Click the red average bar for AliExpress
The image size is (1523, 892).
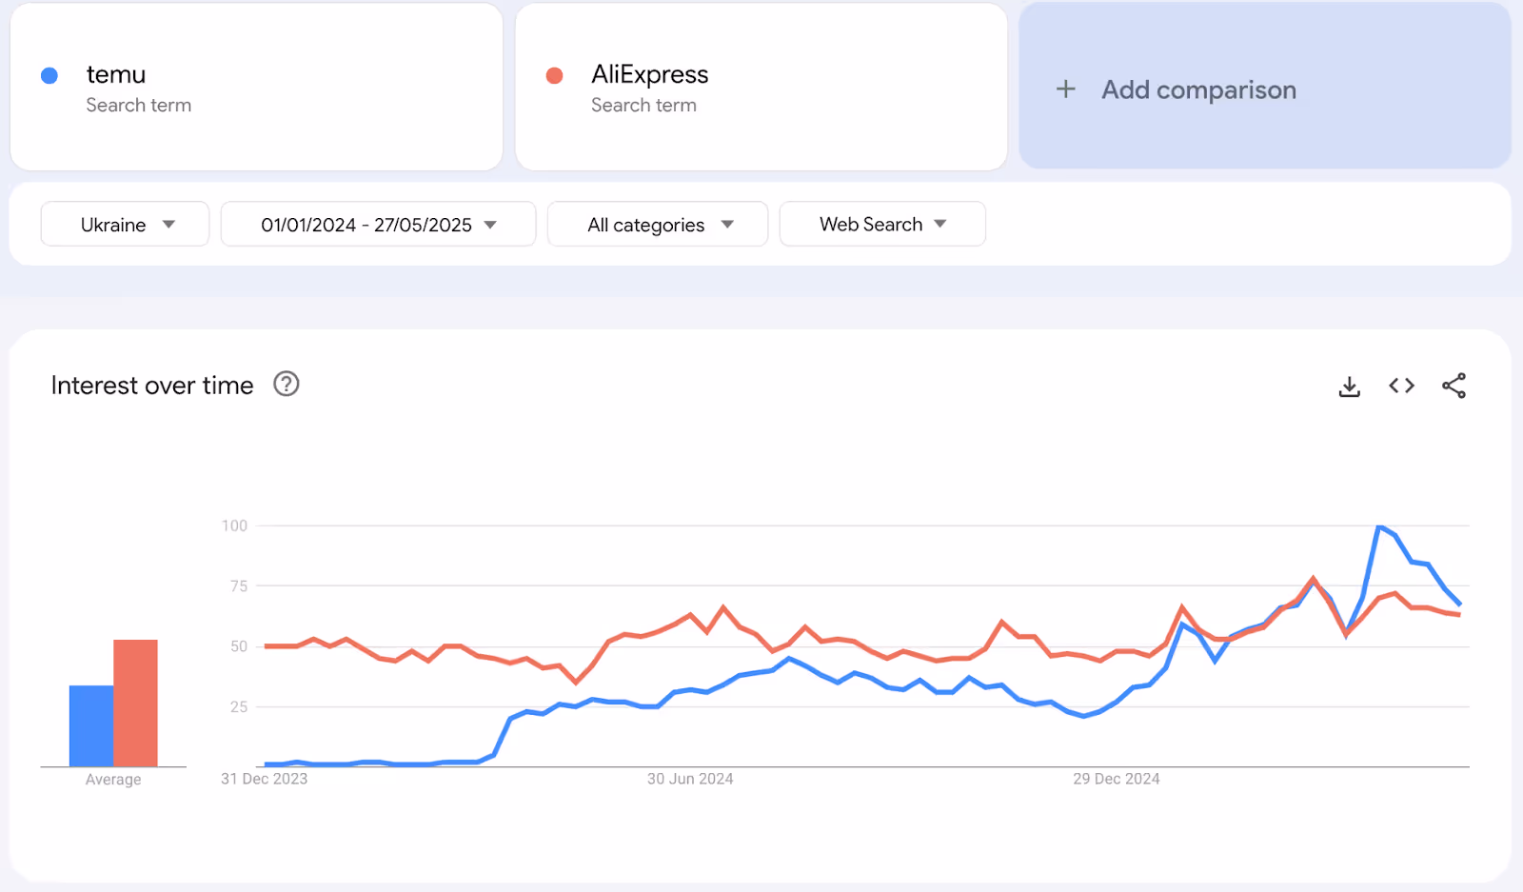click(x=135, y=703)
